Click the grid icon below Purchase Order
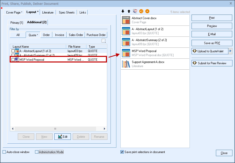Viewport: 235px width, 163px height. [x=103, y=41]
